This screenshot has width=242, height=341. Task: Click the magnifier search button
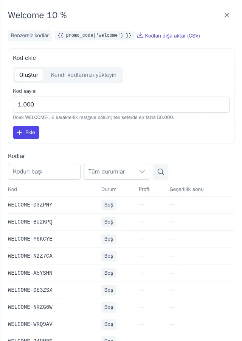coord(161,172)
